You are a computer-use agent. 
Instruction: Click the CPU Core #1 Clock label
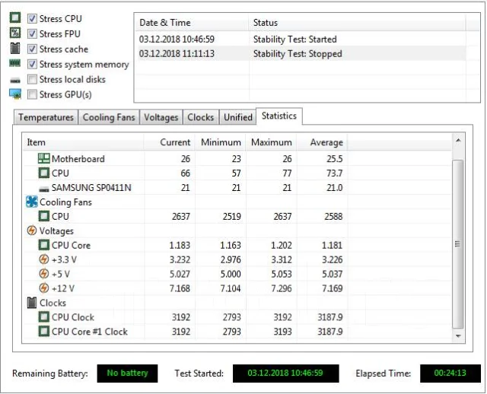(90, 332)
